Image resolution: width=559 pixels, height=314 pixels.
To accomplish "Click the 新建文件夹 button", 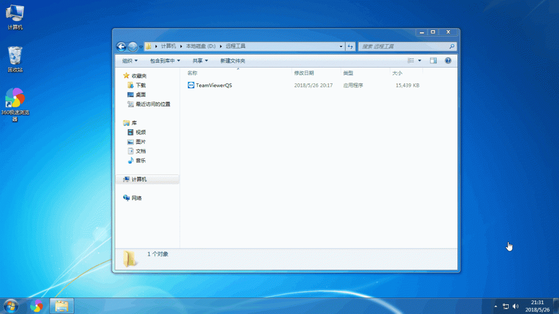I will 233,61.
